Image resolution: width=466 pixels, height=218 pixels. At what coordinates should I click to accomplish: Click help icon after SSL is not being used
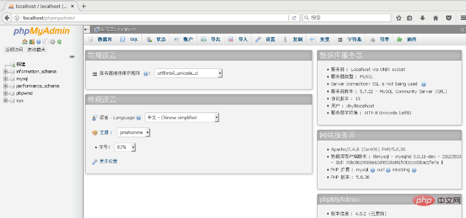424,84
